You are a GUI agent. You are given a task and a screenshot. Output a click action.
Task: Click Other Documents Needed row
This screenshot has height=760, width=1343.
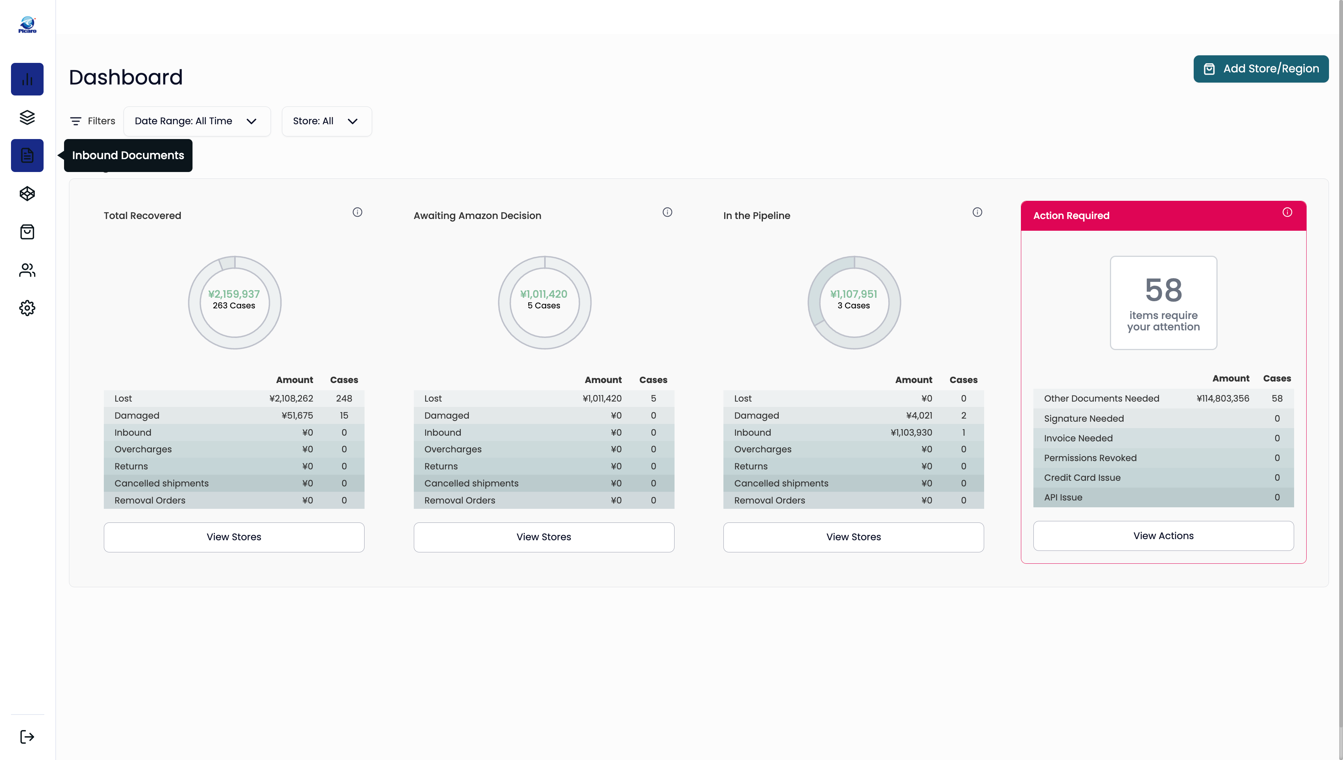click(1163, 399)
